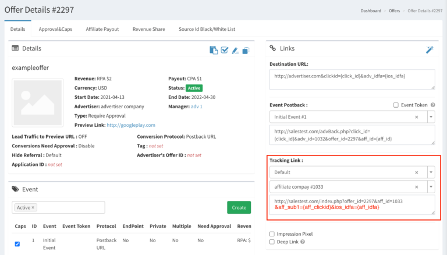Tick the Deep Link checkbox

click(272, 242)
